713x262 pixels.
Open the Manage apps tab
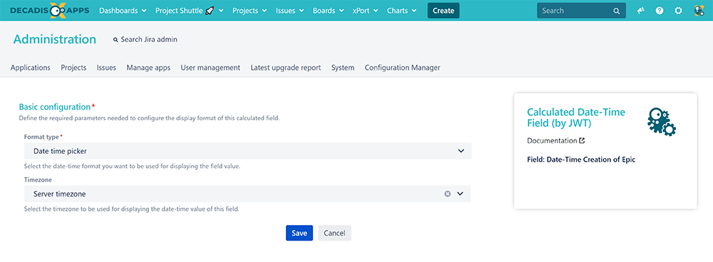point(149,68)
